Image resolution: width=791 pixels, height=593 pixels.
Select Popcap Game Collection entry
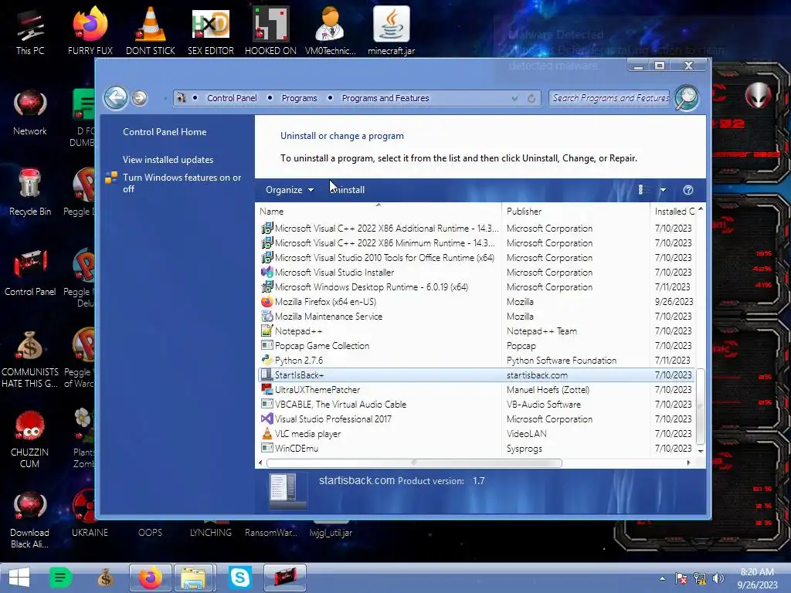click(476, 346)
